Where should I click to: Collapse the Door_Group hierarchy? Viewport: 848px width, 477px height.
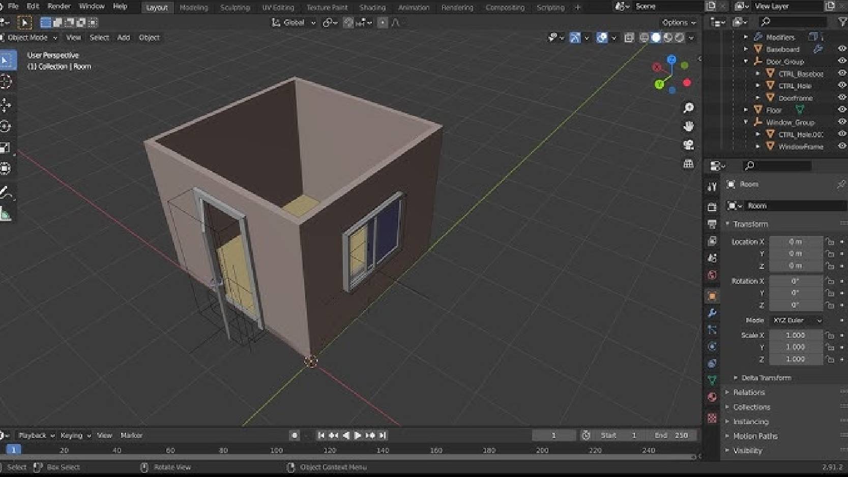(x=745, y=61)
